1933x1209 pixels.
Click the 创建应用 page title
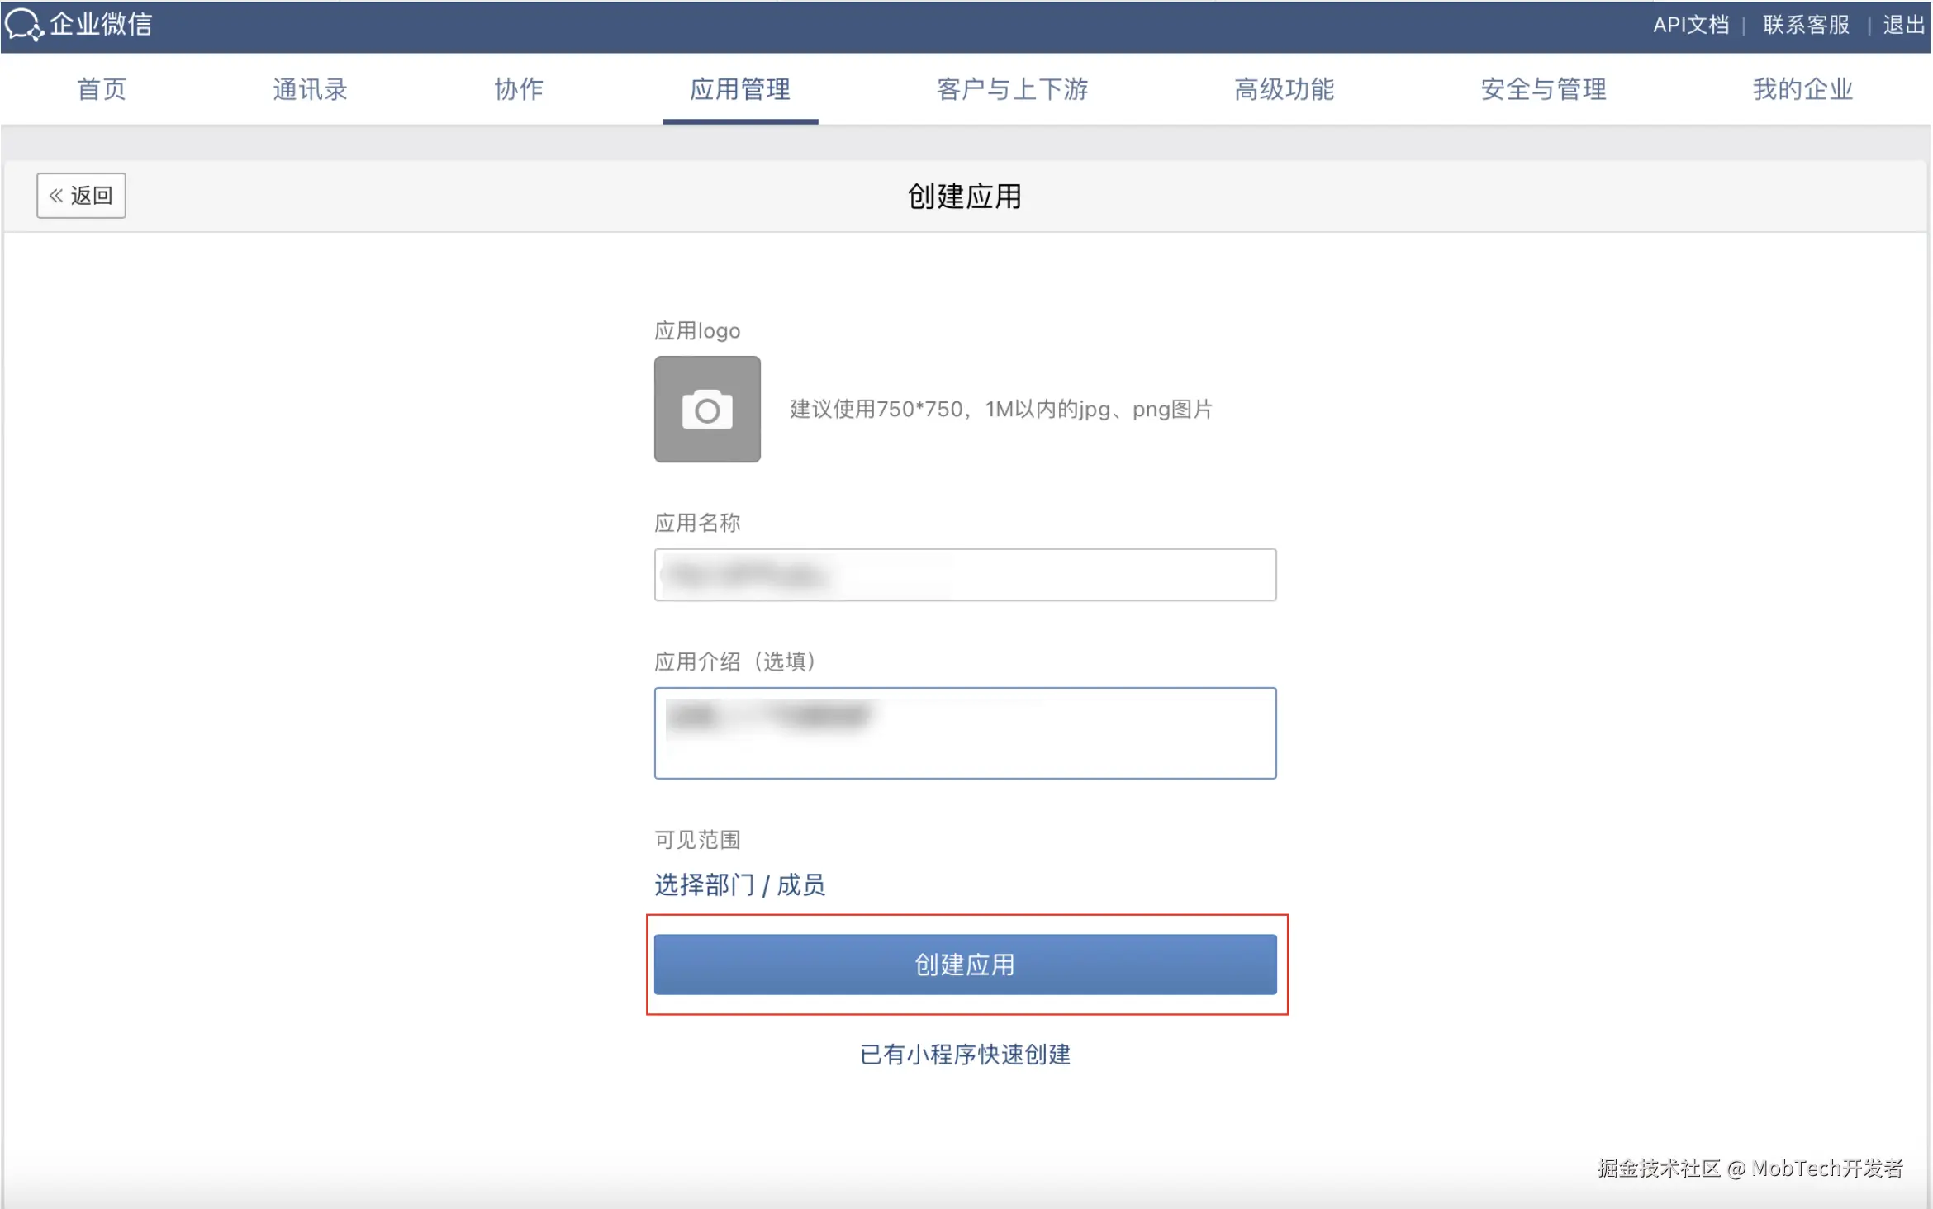tap(964, 197)
